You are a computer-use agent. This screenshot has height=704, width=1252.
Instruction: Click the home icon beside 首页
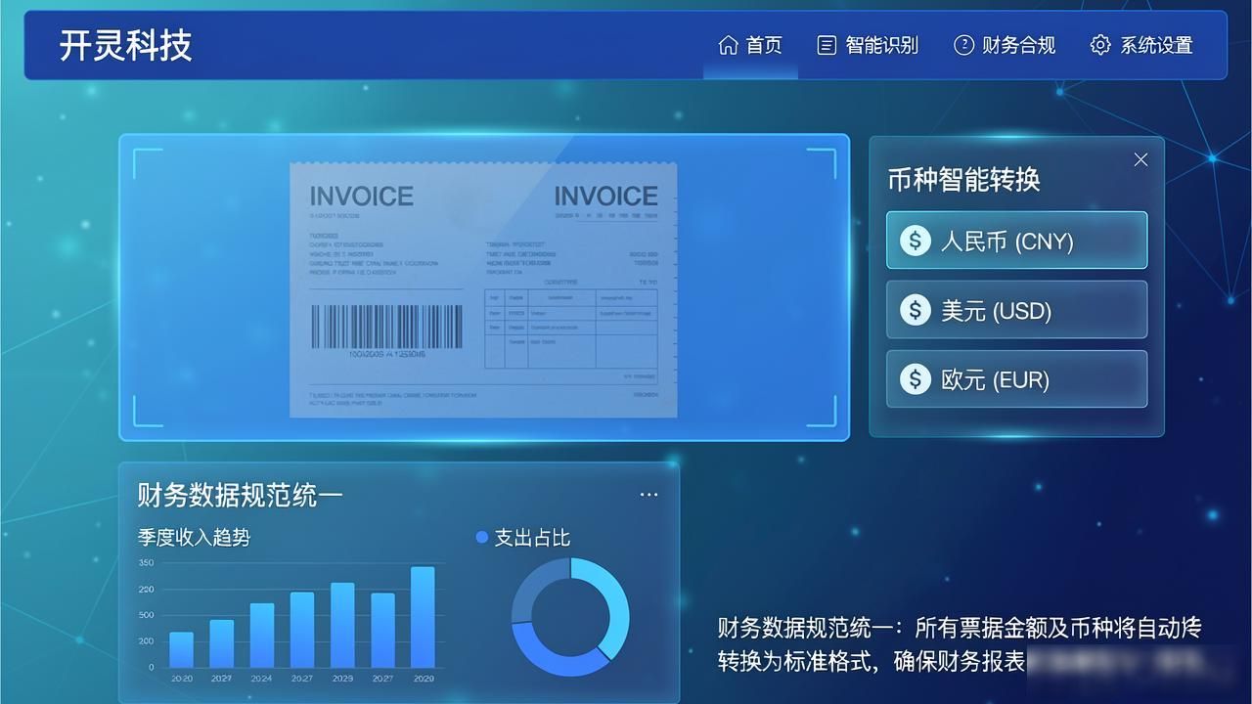[x=728, y=45]
